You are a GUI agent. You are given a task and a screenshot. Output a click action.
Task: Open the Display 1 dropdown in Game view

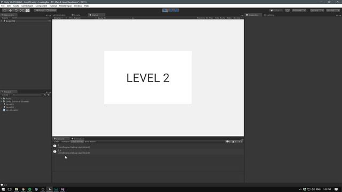60,18
